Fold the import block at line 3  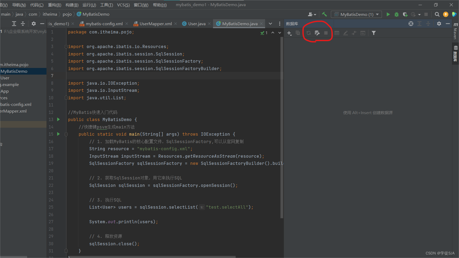(x=66, y=47)
